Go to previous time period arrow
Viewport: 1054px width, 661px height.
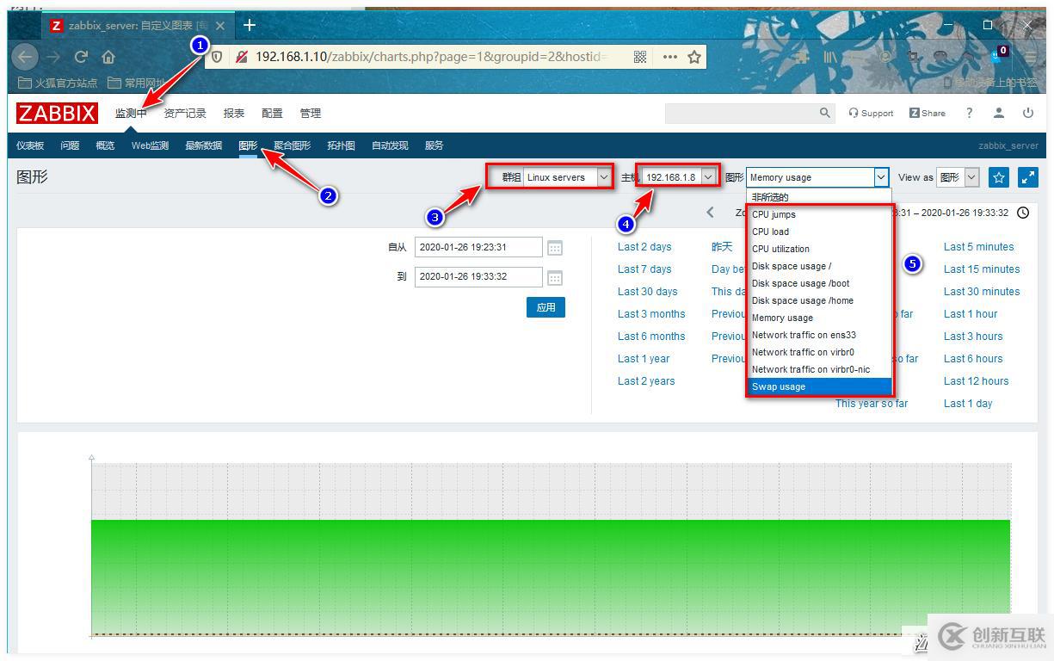(710, 213)
